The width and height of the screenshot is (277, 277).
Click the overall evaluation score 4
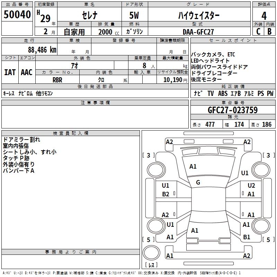[264, 16]
